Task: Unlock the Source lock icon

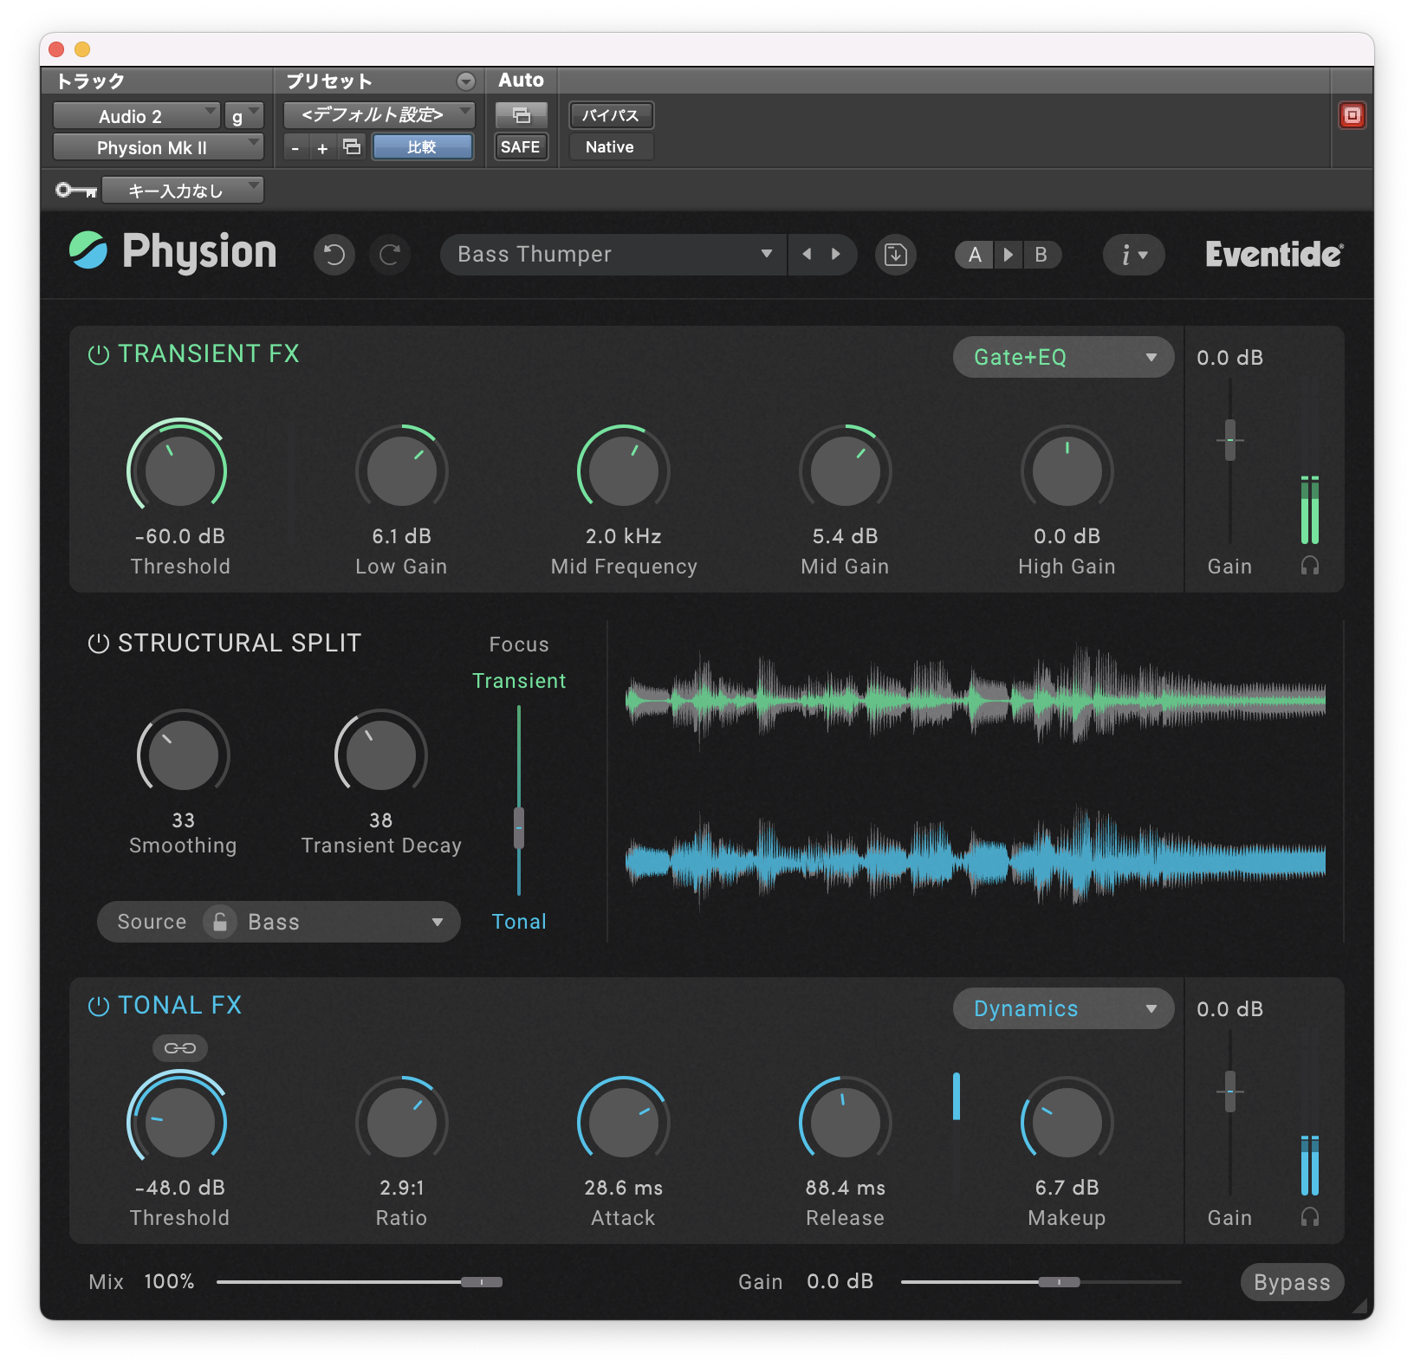Action: [x=220, y=922]
